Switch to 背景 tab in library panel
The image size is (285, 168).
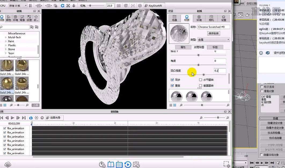(x=22, y=18)
